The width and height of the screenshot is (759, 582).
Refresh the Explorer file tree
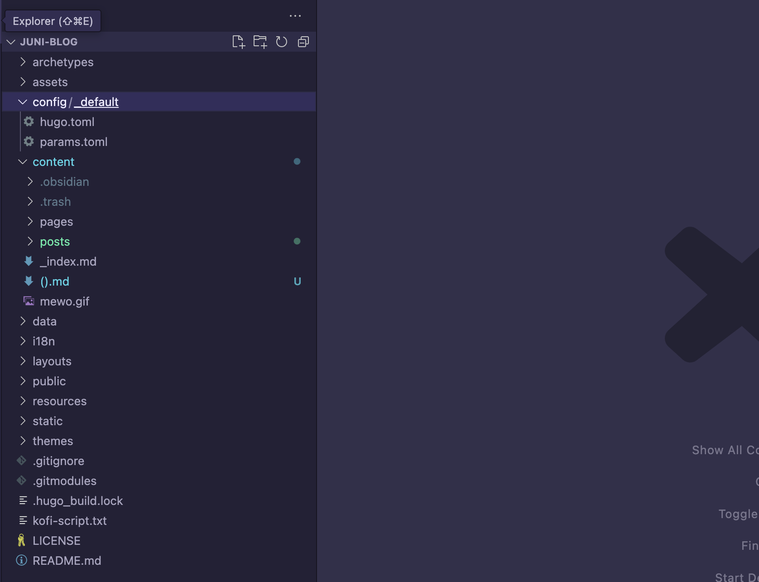(282, 42)
